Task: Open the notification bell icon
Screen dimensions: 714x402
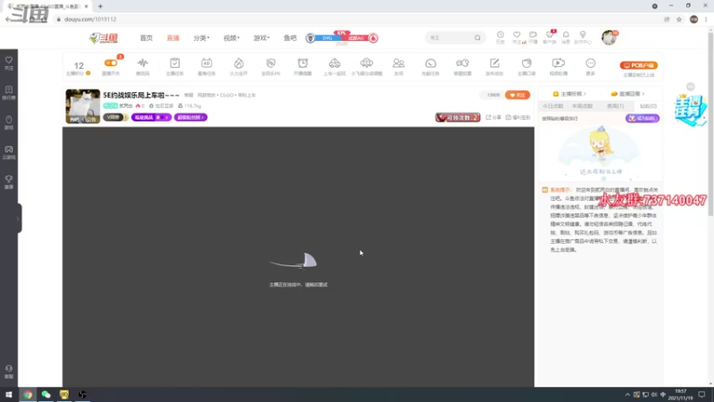Action: tap(566, 35)
